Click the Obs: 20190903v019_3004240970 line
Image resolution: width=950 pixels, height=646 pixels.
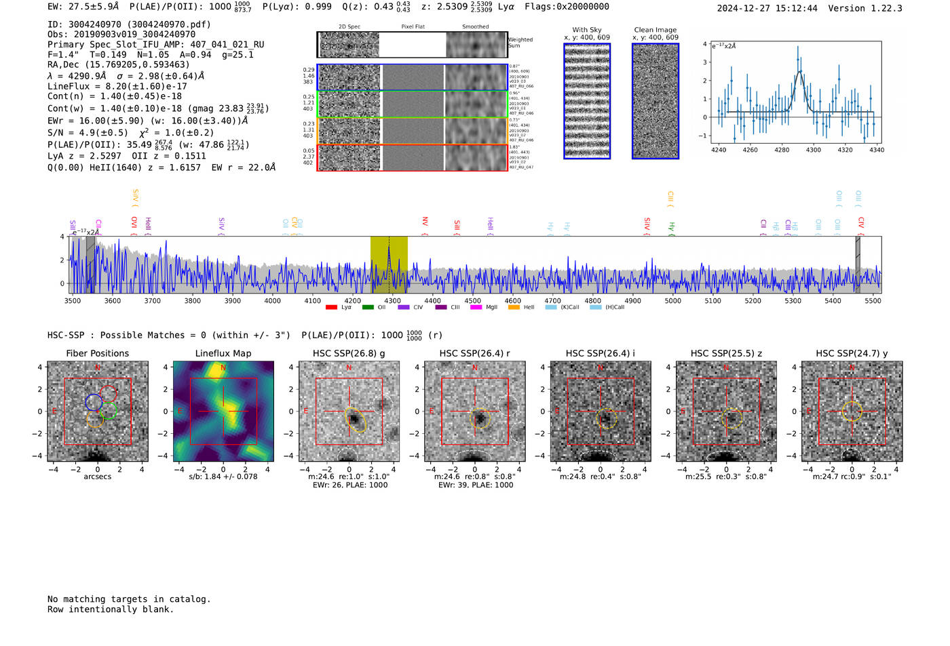(x=121, y=34)
